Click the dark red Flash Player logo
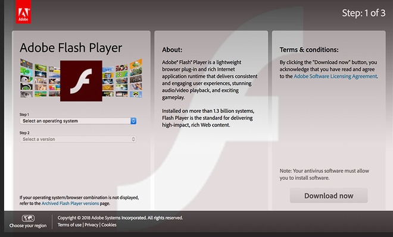The image size is (393, 237). (81, 81)
